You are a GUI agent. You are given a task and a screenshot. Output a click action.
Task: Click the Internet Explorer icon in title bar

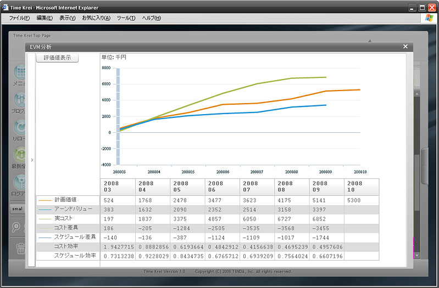click(5, 8)
